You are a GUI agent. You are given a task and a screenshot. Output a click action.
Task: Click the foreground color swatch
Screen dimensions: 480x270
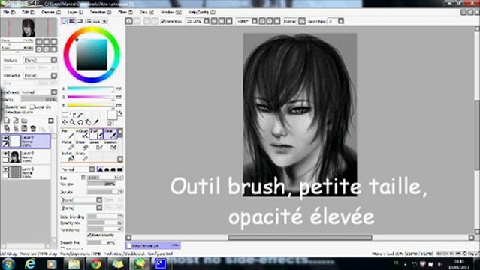[x=112, y=115]
